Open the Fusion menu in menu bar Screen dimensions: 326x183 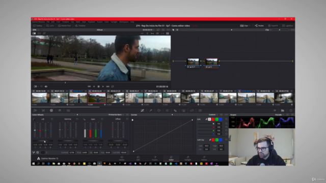tap(100, 22)
